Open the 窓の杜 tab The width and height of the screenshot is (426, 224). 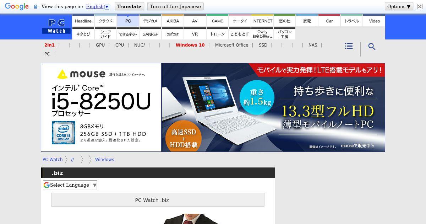pyautogui.click(x=284, y=21)
